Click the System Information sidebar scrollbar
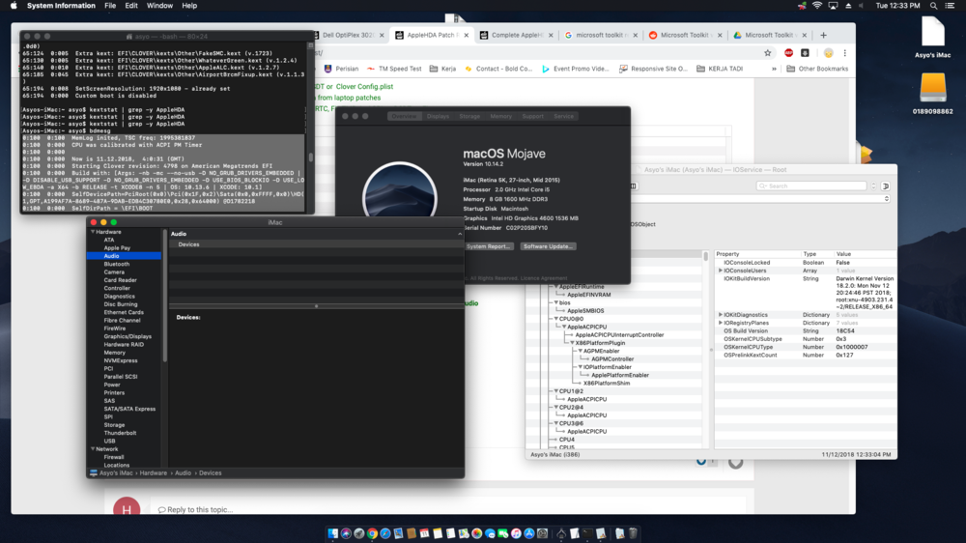The width and height of the screenshot is (966, 543). (x=164, y=296)
